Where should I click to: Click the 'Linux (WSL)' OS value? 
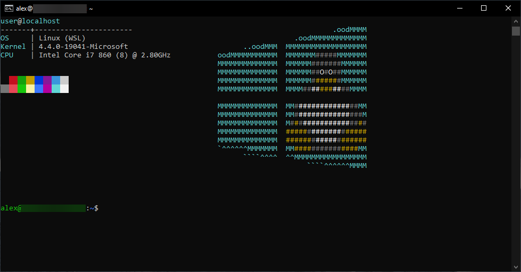pyautogui.click(x=62, y=38)
